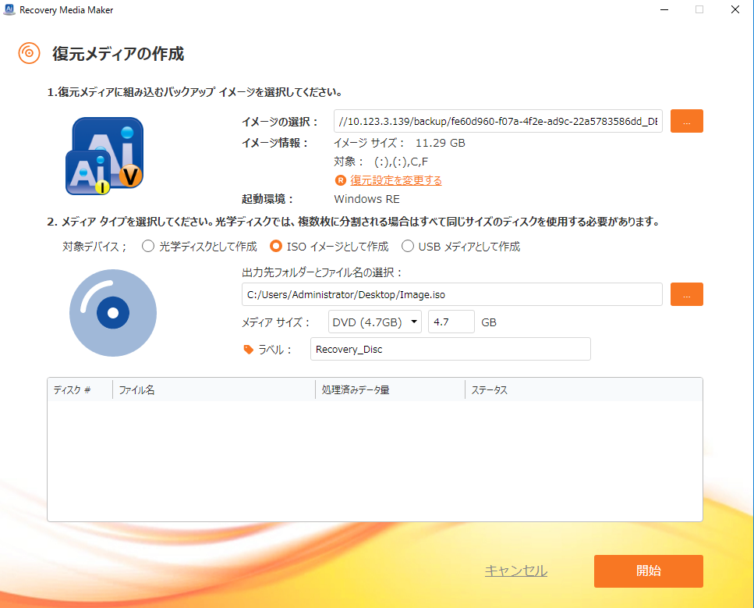
Task: Click the orange tag icon next to ラベル
Action: [248, 350]
